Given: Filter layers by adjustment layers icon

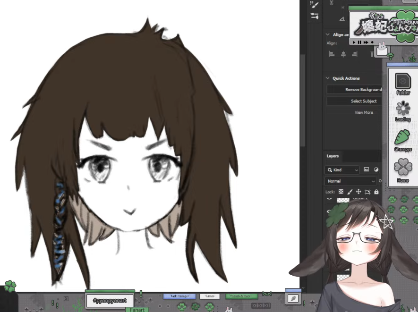Looking at the screenshot, I should point(376,169).
